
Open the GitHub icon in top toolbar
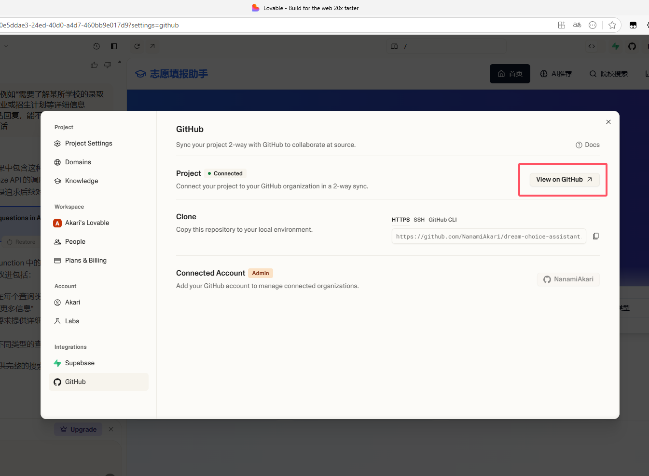point(632,46)
